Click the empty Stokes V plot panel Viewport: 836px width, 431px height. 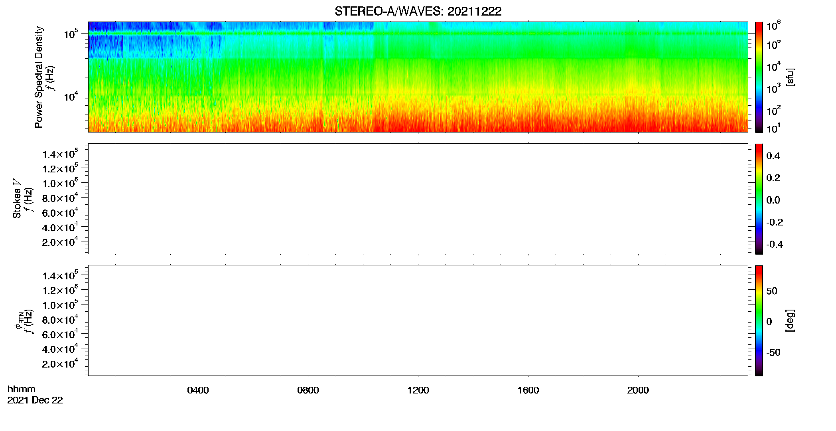pyautogui.click(x=418, y=199)
